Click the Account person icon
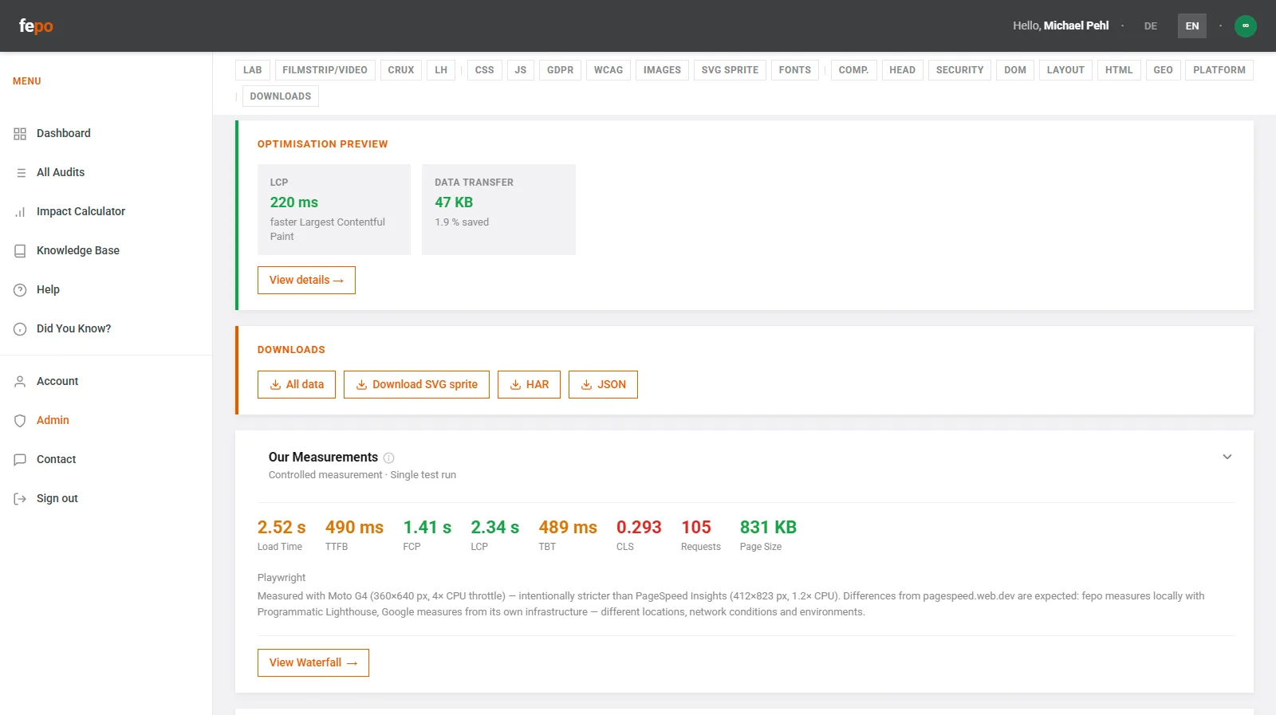 20,382
